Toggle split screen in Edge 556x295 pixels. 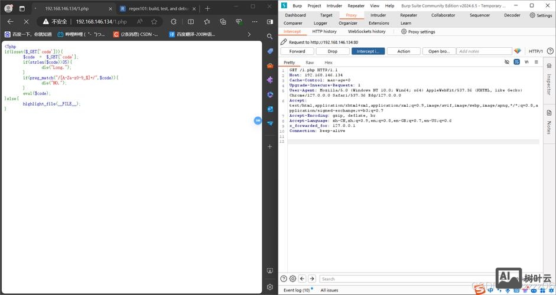(x=191, y=22)
